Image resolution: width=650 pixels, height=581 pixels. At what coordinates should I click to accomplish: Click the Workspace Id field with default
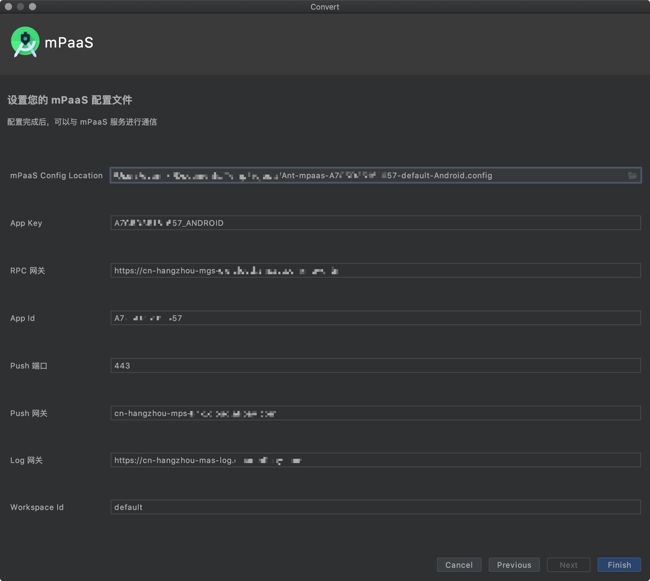point(376,507)
